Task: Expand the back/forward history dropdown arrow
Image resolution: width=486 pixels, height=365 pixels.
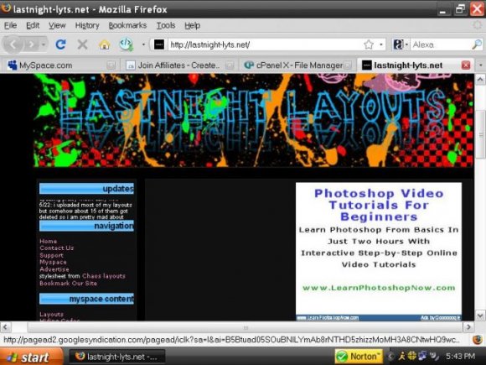Action: click(x=44, y=44)
